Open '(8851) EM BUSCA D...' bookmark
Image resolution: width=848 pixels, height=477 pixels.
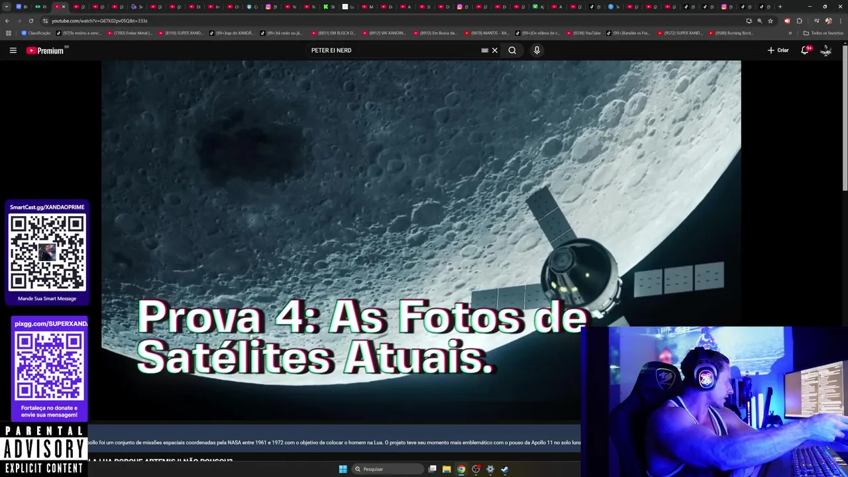[x=333, y=33]
